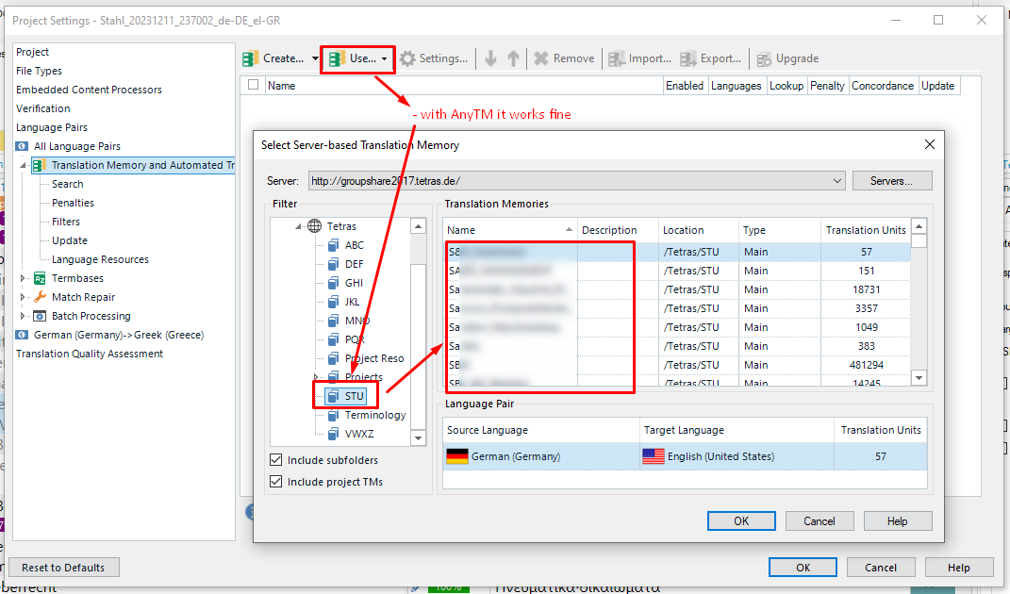Click the Servers... button

tap(891, 180)
